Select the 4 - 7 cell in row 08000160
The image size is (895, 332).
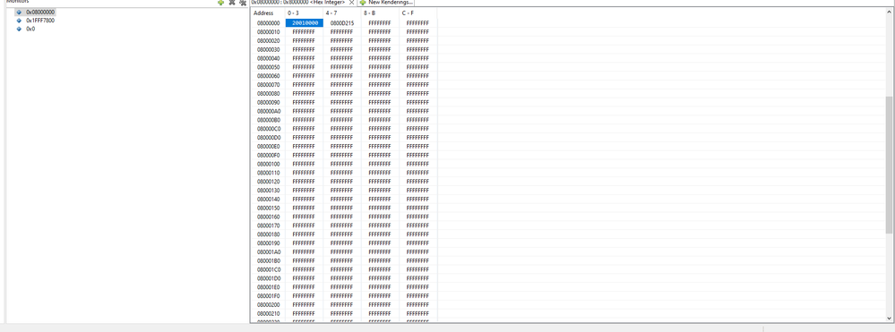pyautogui.click(x=342, y=217)
